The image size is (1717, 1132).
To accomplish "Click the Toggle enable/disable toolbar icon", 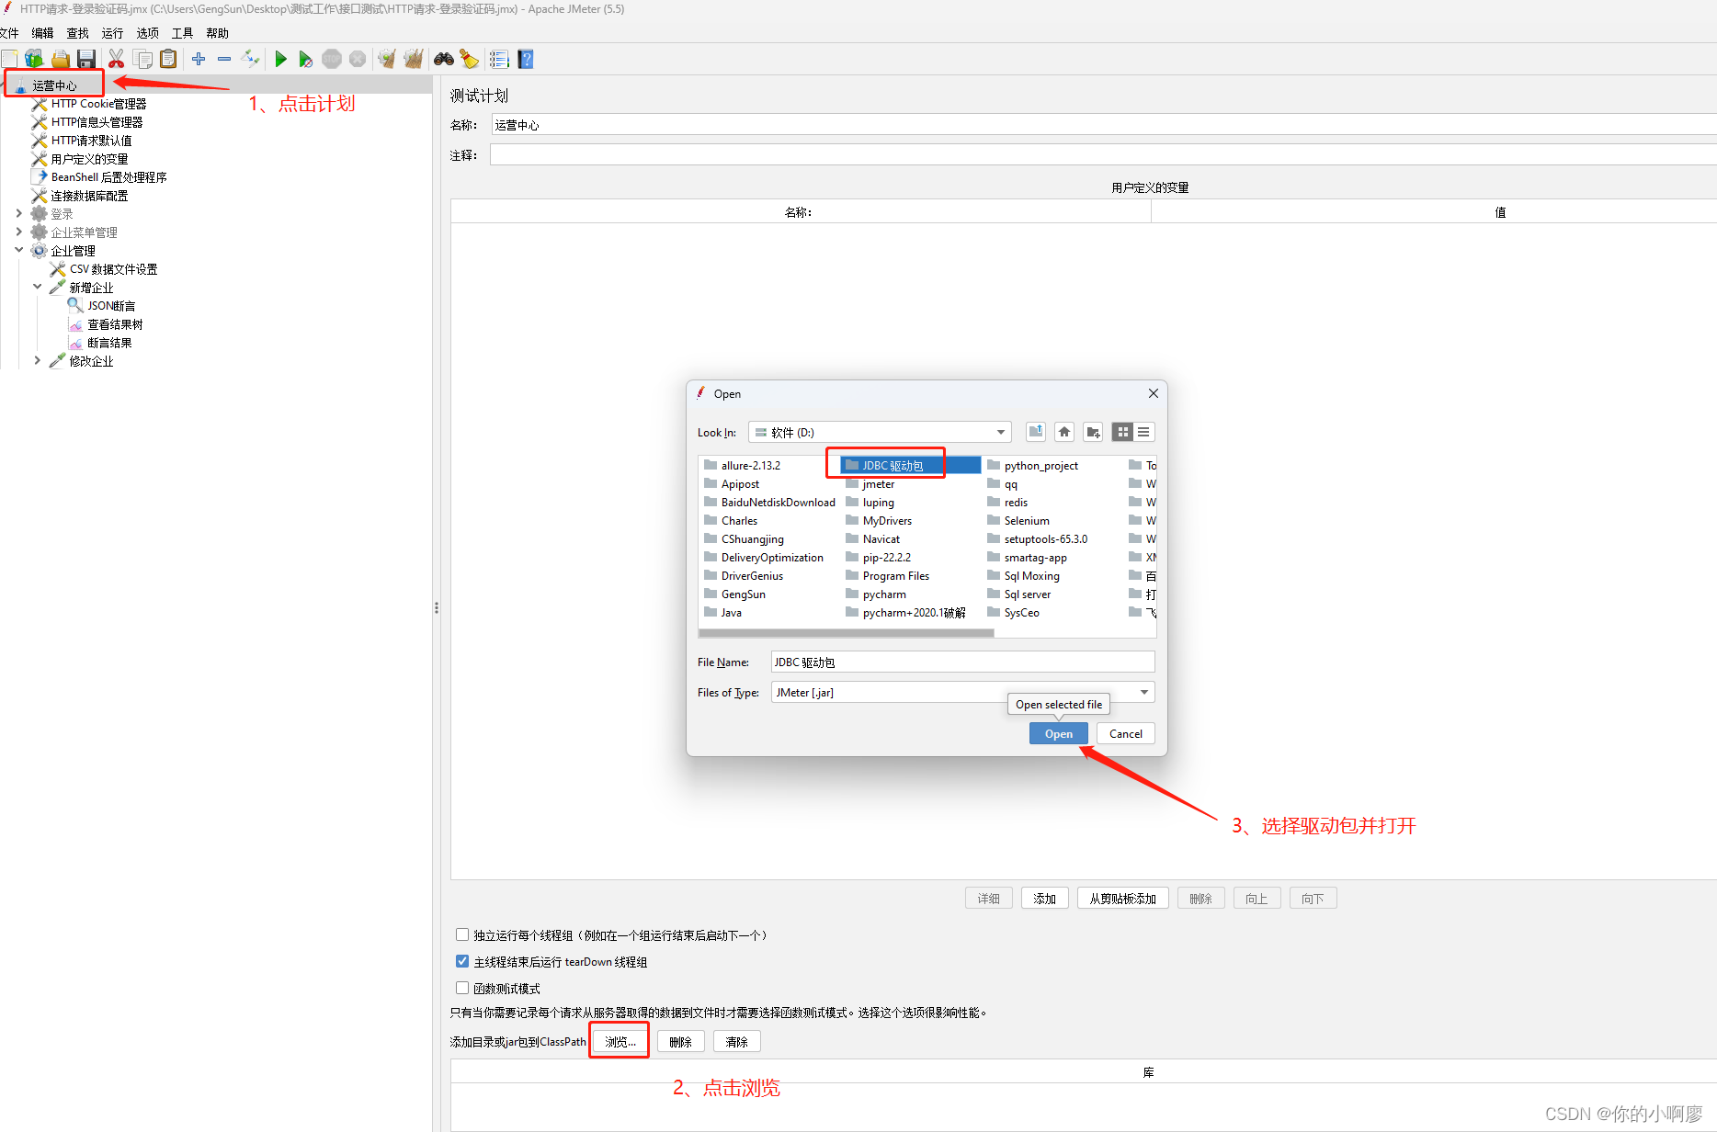I will pos(250,60).
